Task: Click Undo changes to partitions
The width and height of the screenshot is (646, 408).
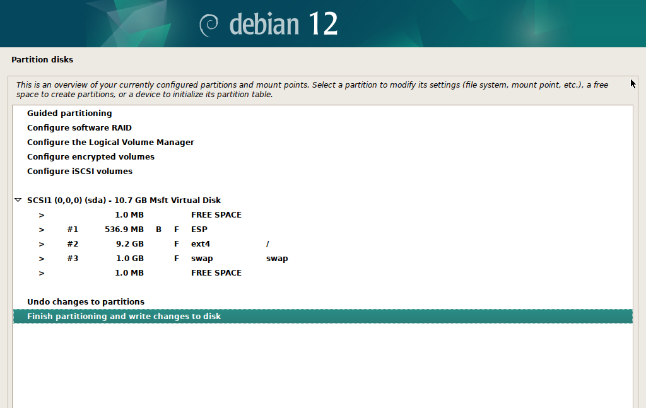Action: pos(322,302)
